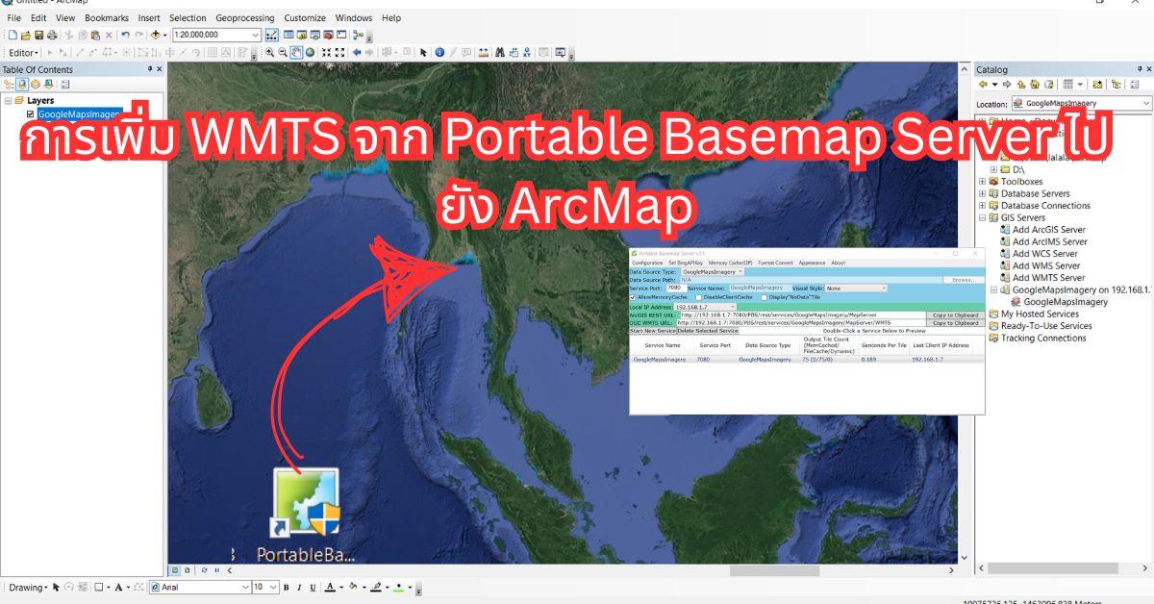Image resolution: width=1154 pixels, height=604 pixels.
Task: Toggle AllowMemoryCache checkbox in Portable Basemap Server
Action: [x=633, y=297]
